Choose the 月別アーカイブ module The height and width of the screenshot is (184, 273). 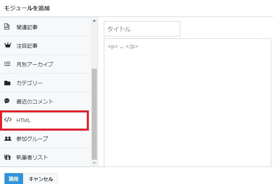45,64
